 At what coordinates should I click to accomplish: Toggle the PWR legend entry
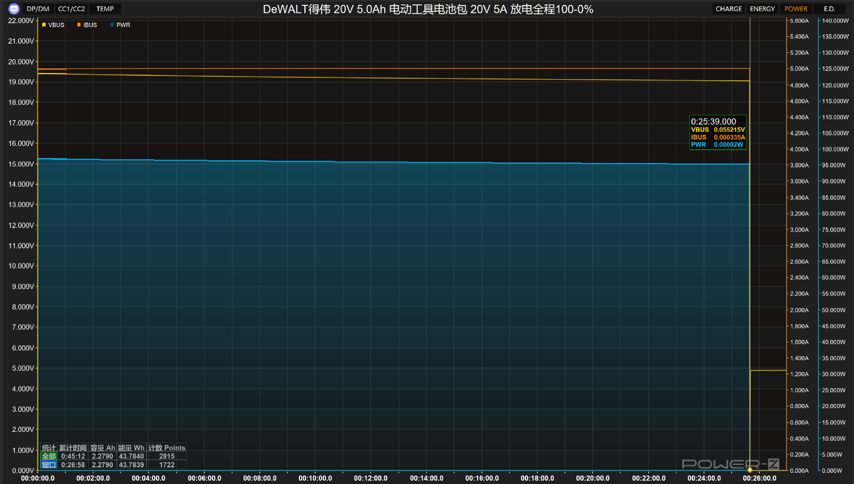point(120,25)
